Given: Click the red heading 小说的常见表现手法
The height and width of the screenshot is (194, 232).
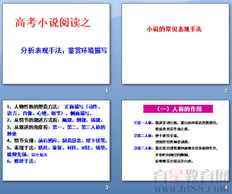Looking at the screenshot, I should pyautogui.click(x=174, y=29).
